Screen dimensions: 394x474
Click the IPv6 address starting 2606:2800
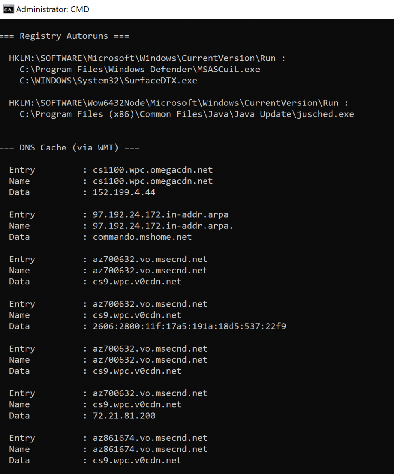[x=189, y=326]
